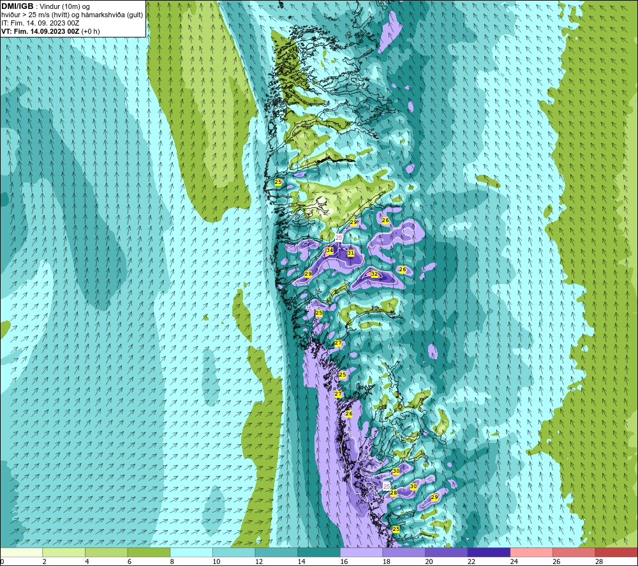Click the legend scale number 2
This screenshot has height=566, width=638.
[45, 562]
